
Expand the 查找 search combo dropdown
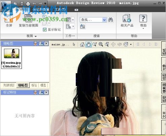tap(104, 20)
